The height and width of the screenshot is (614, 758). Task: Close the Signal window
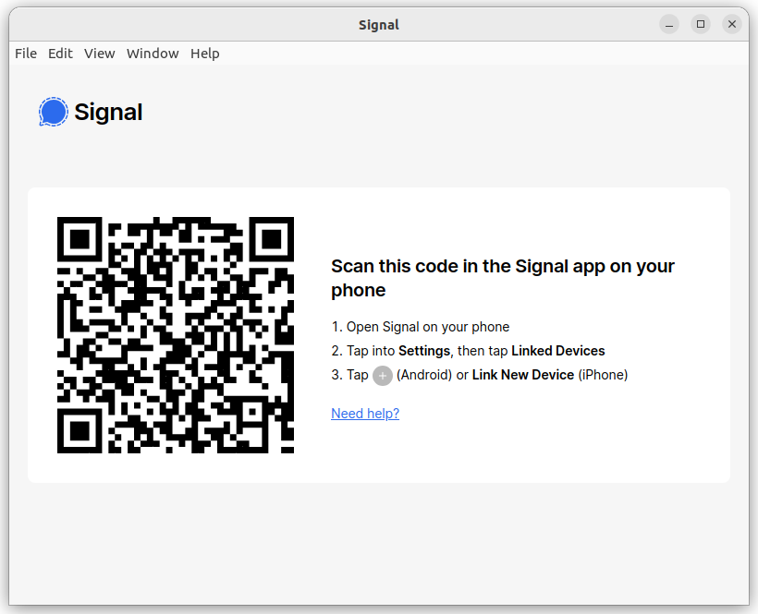pos(732,24)
